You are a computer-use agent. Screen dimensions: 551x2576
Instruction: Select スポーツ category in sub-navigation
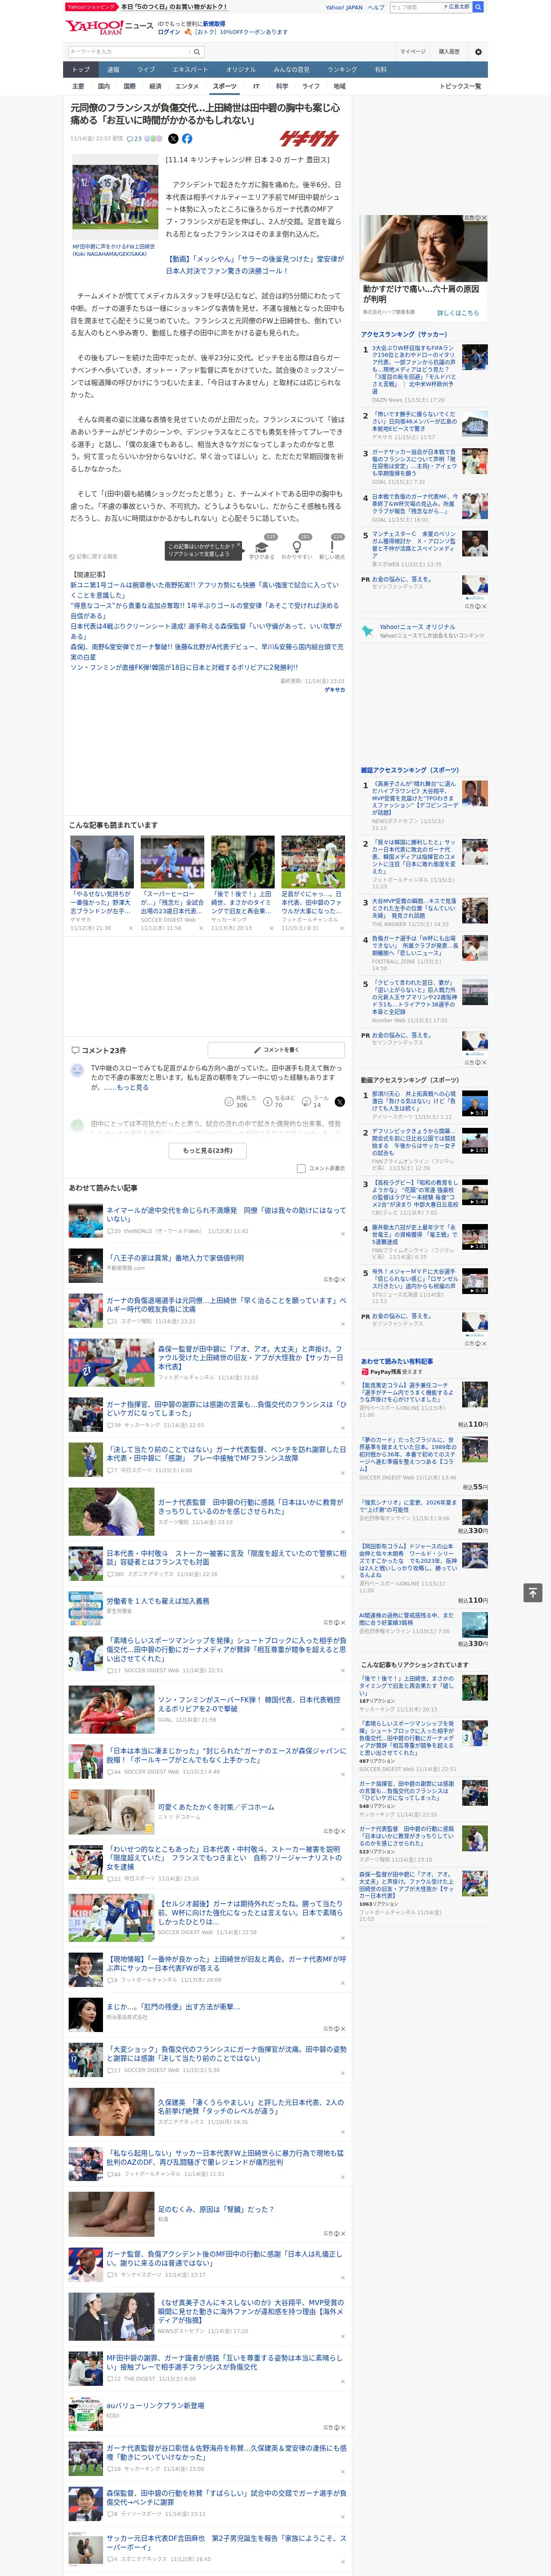225,87
